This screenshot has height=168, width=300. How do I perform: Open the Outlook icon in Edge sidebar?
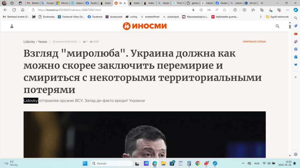(296, 57)
